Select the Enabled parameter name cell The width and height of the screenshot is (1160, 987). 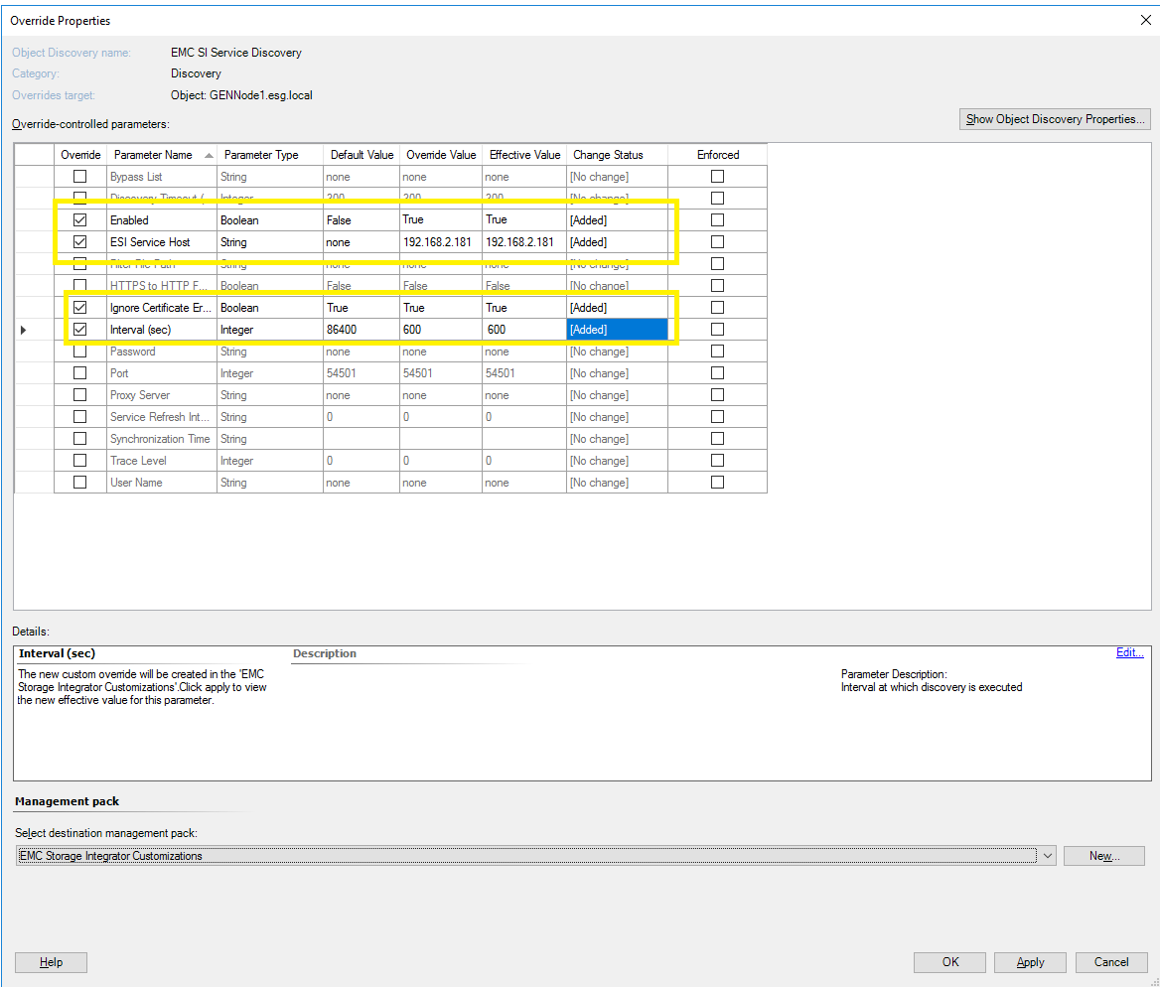point(161,220)
